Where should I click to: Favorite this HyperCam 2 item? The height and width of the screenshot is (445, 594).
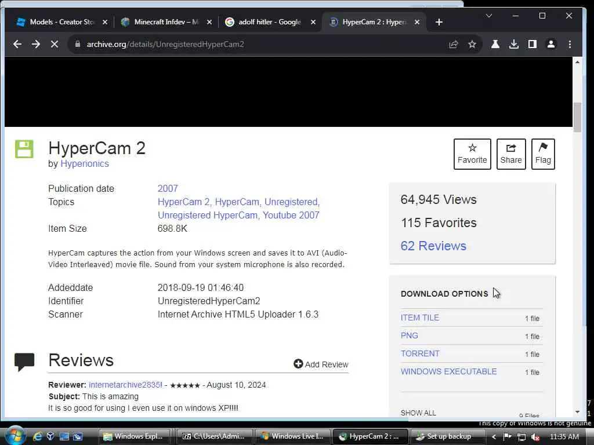coord(472,154)
